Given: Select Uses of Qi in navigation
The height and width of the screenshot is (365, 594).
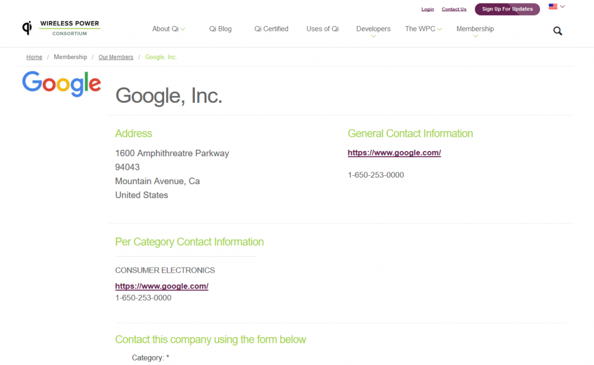Looking at the screenshot, I should 323,29.
